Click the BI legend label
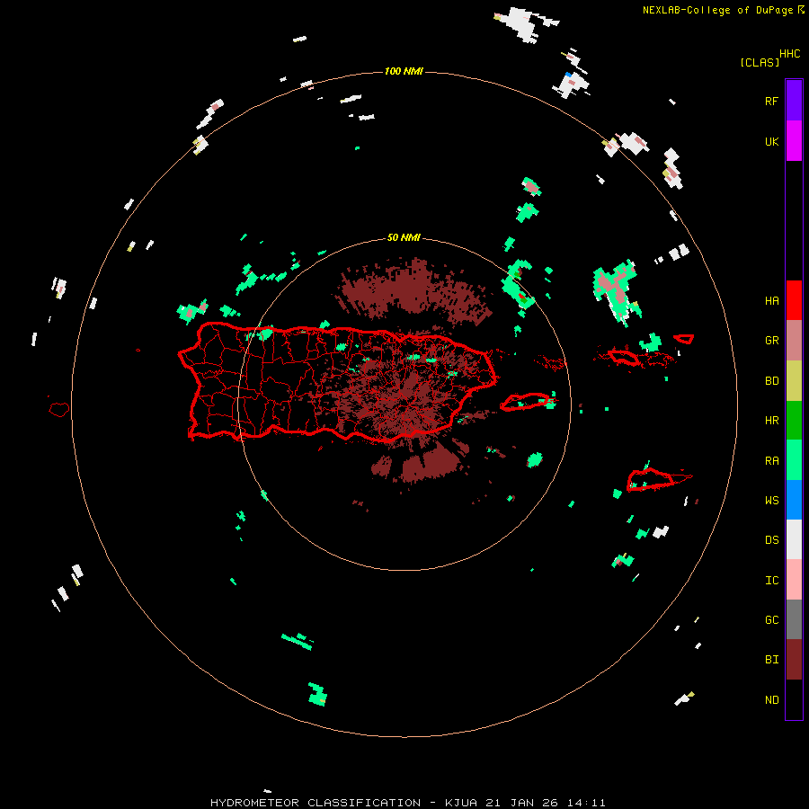The width and height of the screenshot is (809, 809). pyautogui.click(x=771, y=660)
